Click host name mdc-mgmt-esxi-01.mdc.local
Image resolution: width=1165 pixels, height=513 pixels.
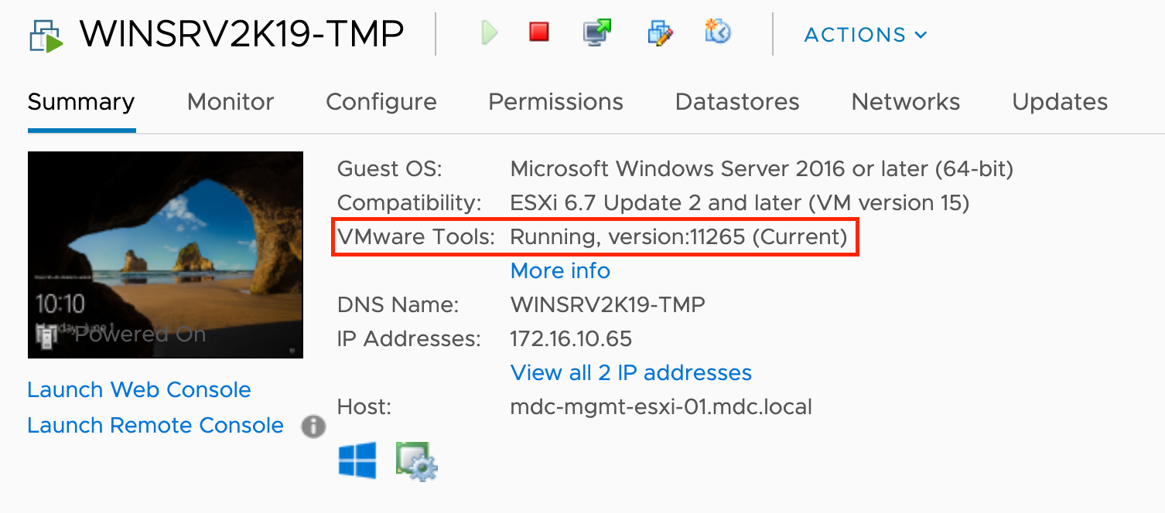(x=661, y=406)
